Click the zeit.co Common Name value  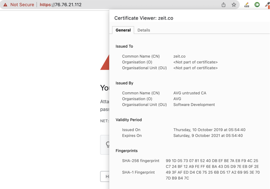point(179,56)
